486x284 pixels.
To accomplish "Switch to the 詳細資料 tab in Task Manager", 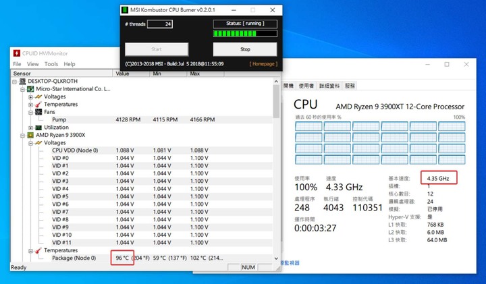I will pos(329,86).
